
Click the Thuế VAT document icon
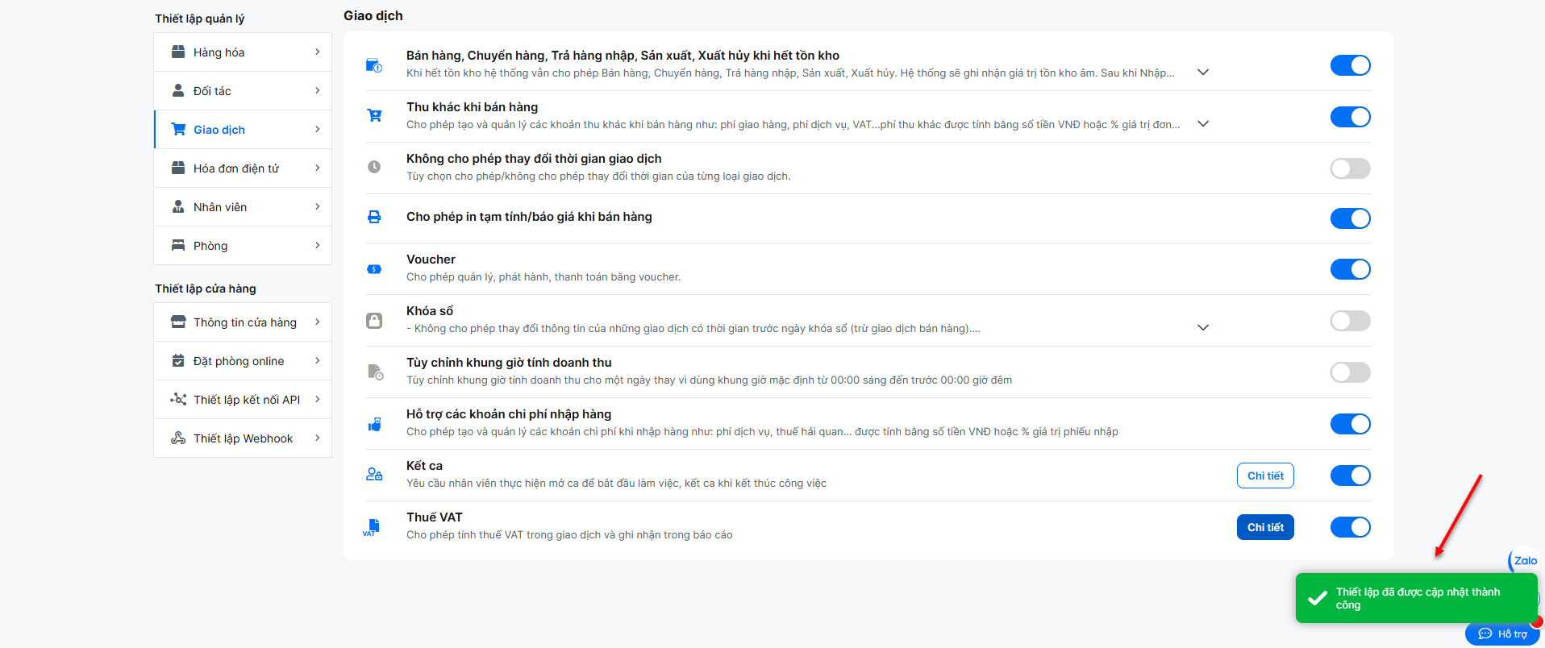click(x=372, y=527)
